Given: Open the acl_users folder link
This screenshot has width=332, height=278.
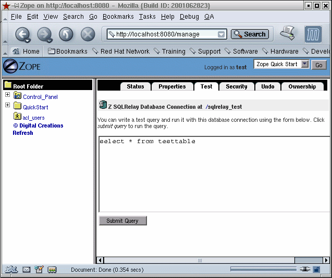Looking at the screenshot, I should [x=33, y=118].
